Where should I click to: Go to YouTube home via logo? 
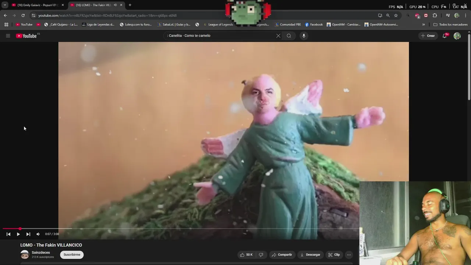pos(26,36)
